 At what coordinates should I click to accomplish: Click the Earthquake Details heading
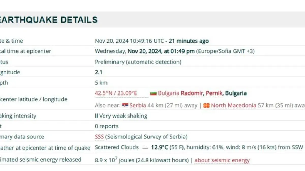click(48, 20)
